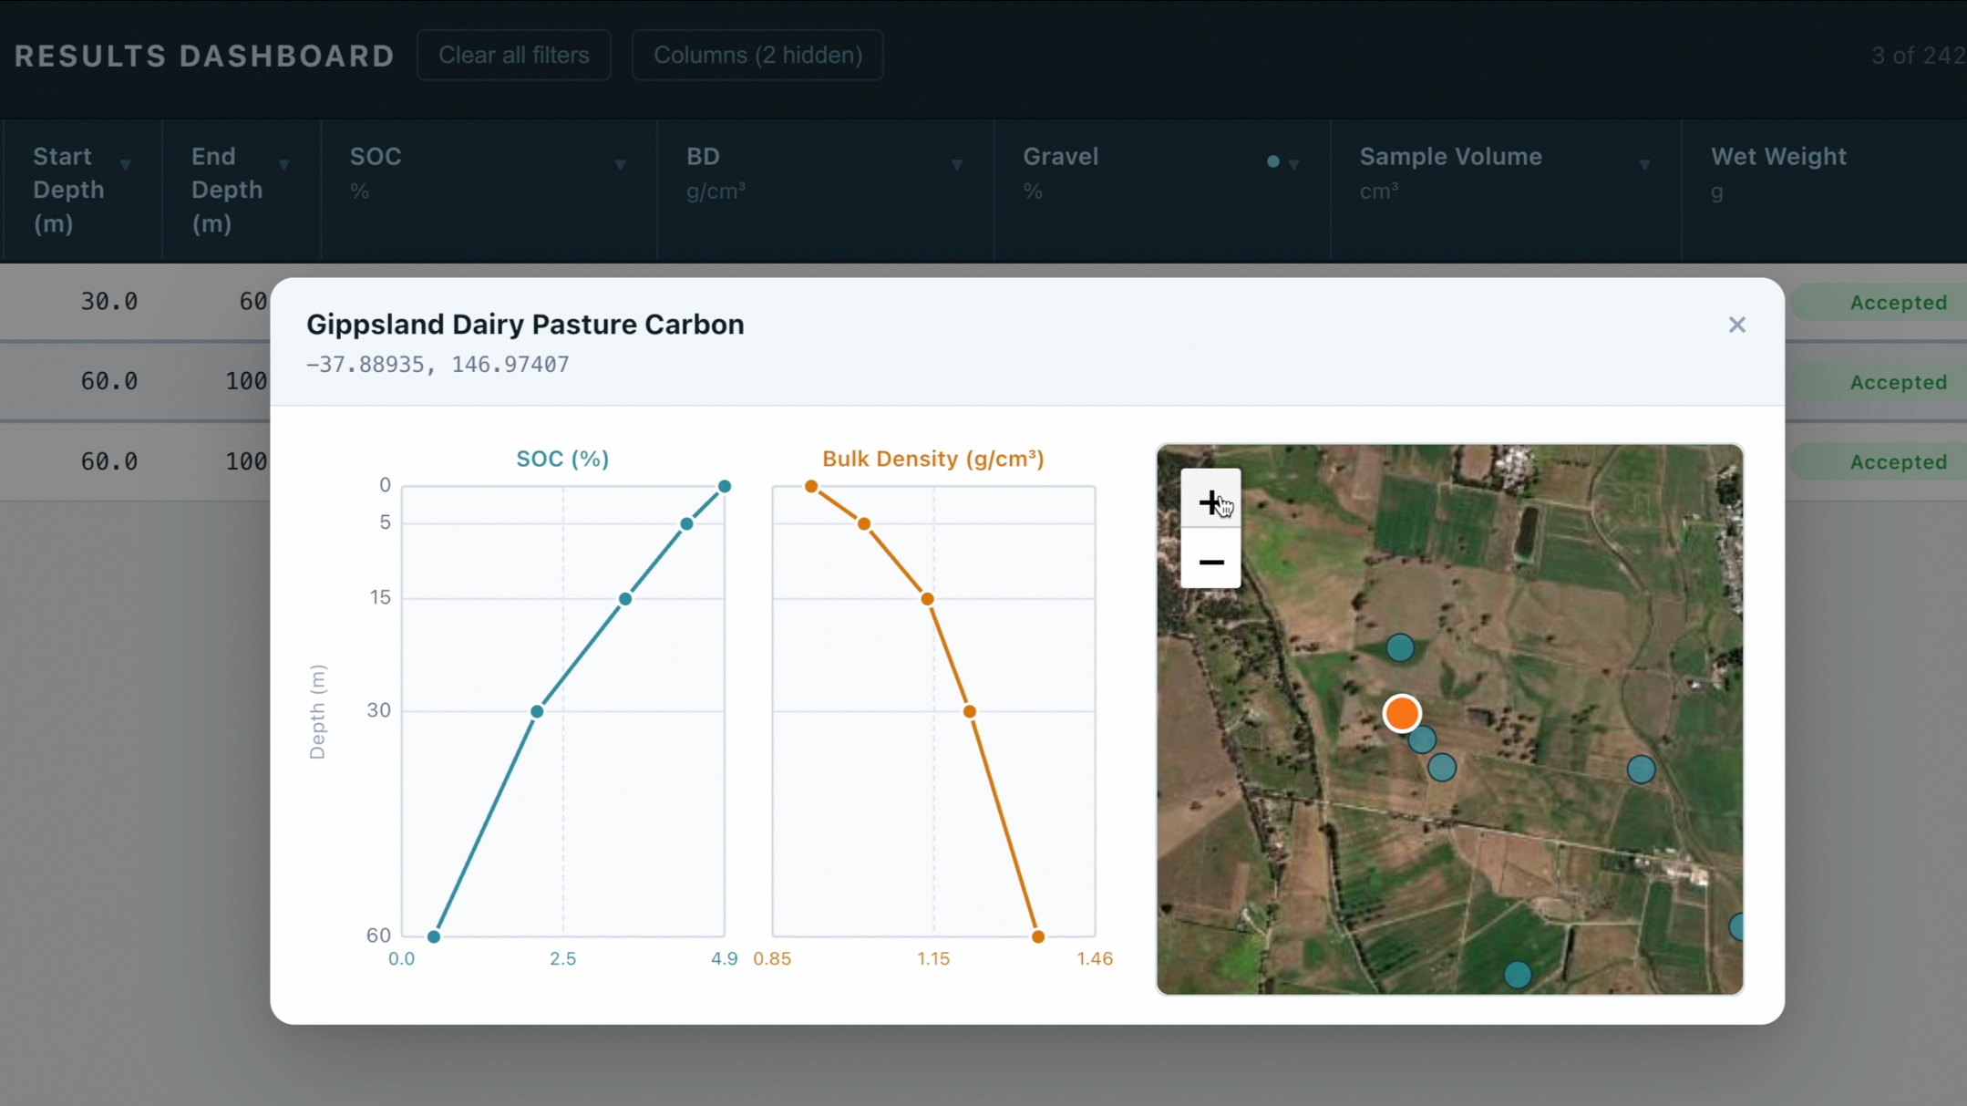Click the first row's Accepted status badge
The image size is (1967, 1106).
coord(1897,302)
